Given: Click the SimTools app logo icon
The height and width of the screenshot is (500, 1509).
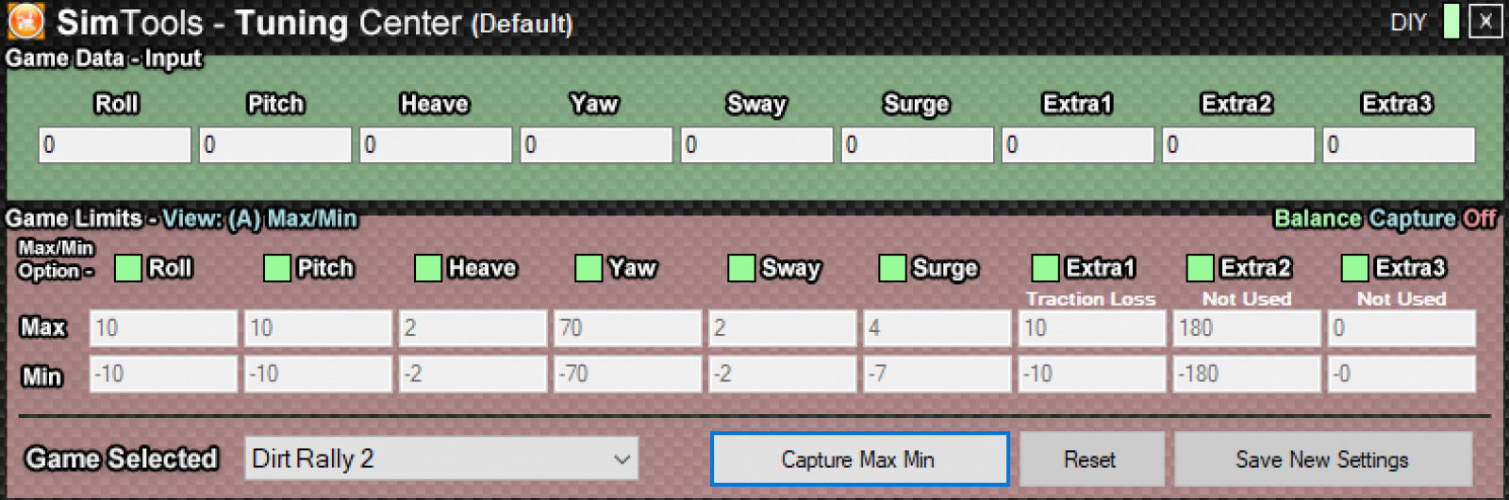Looking at the screenshot, I should click(x=25, y=21).
